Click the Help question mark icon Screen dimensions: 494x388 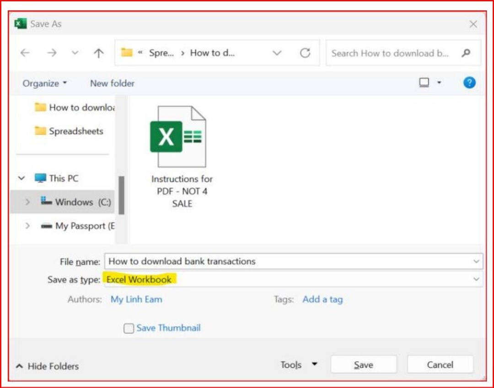(x=469, y=82)
